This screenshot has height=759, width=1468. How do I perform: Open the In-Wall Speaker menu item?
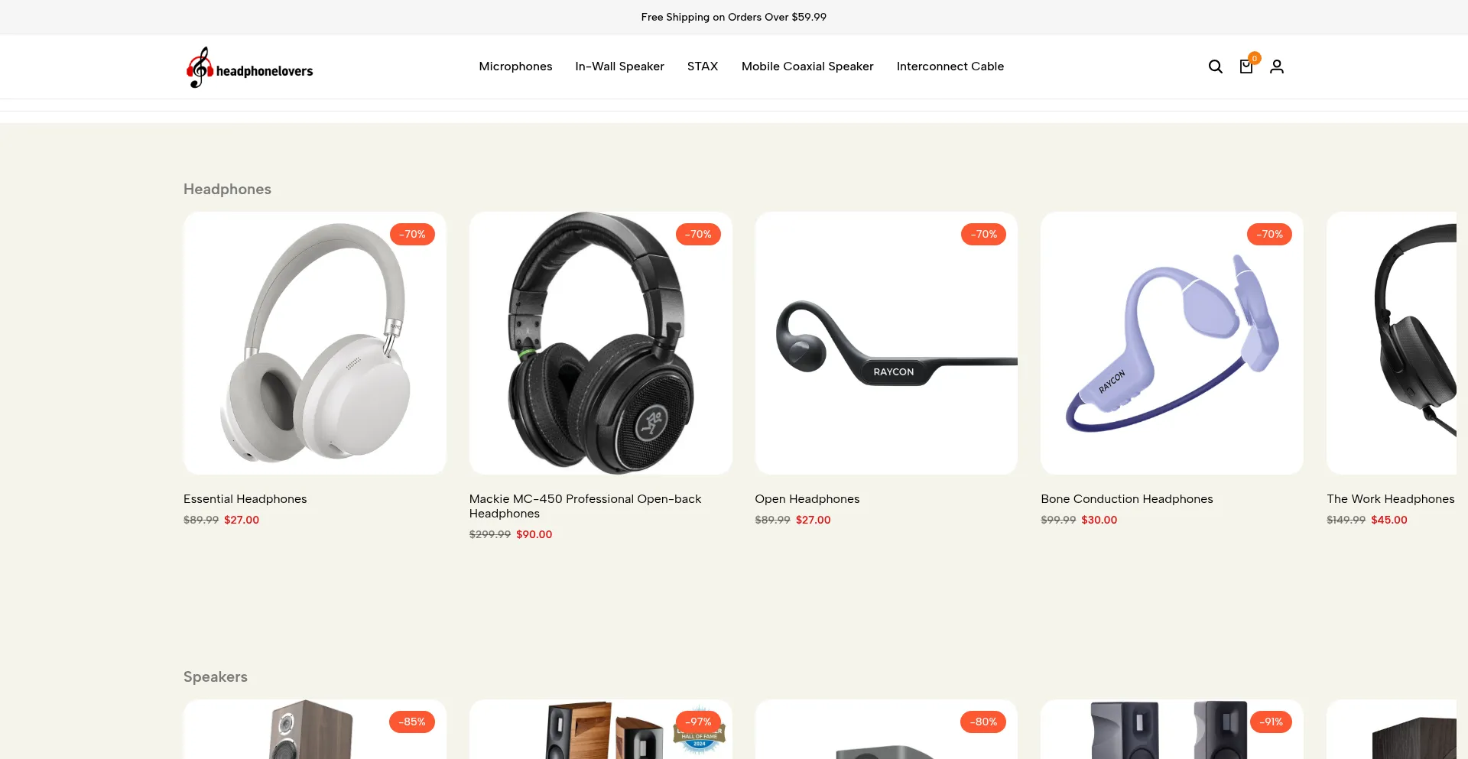[619, 66]
